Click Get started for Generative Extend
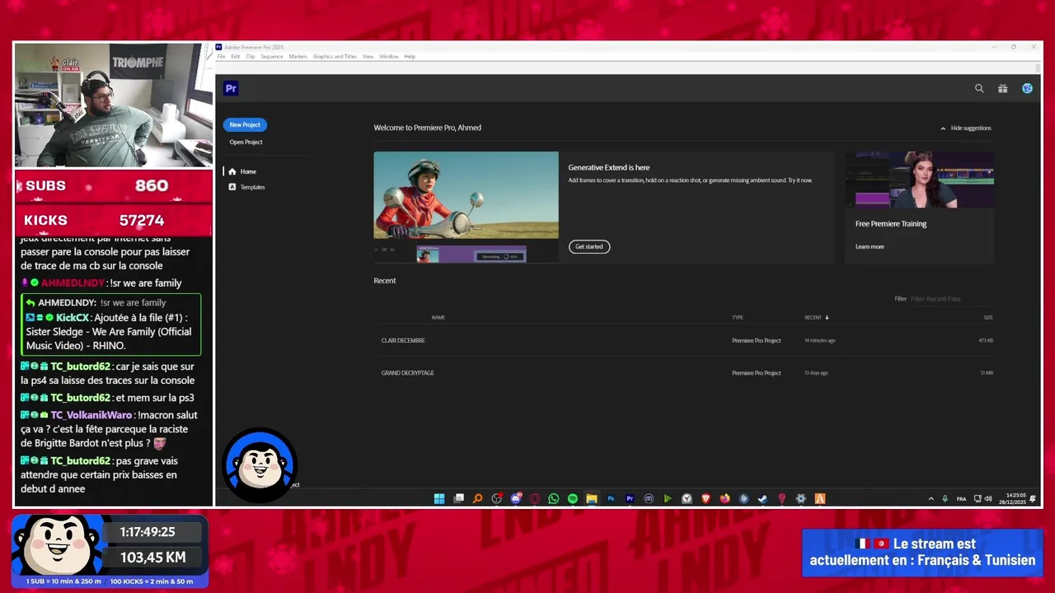 coord(589,246)
